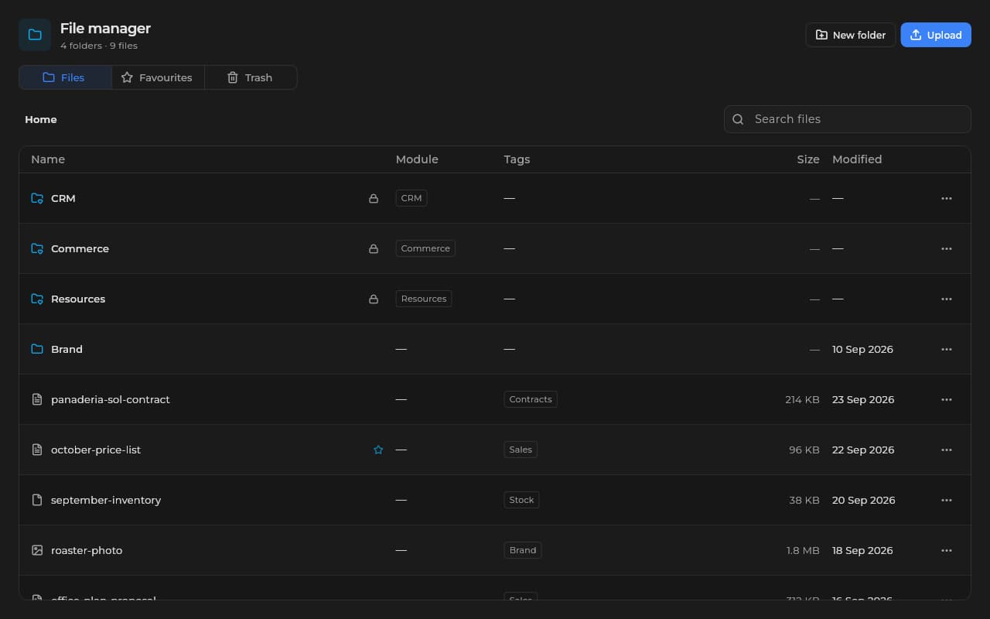Click the Upload button
The image size is (990, 619).
936,35
